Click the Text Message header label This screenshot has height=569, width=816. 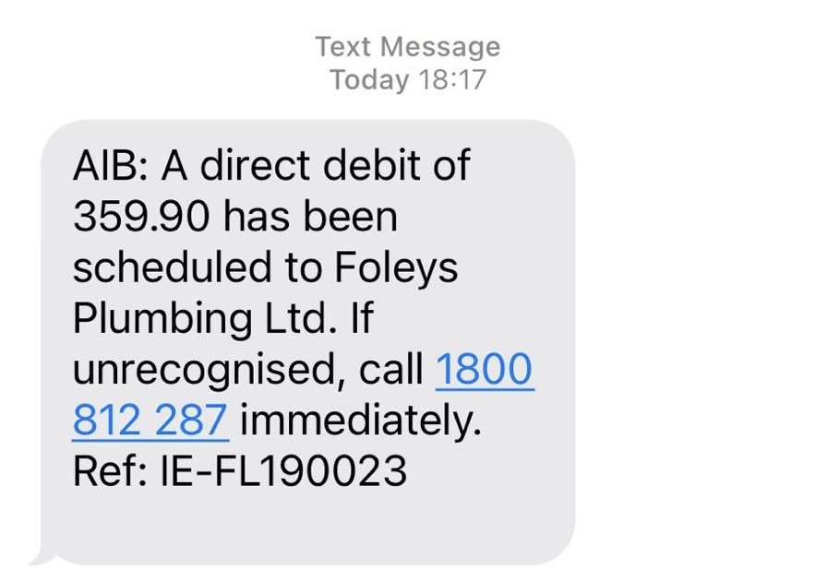407,47
